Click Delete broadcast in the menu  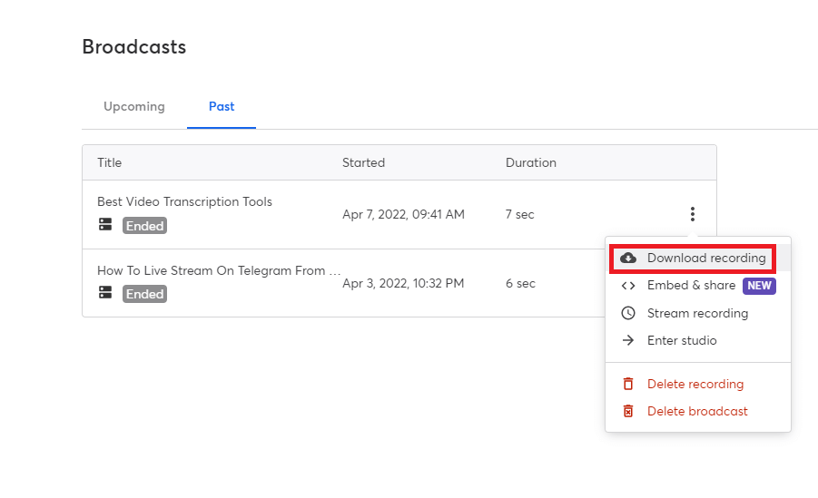coord(697,412)
